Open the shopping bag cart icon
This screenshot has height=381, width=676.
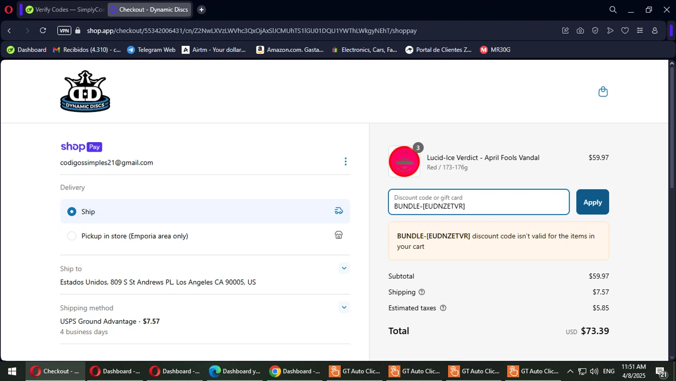click(x=603, y=92)
